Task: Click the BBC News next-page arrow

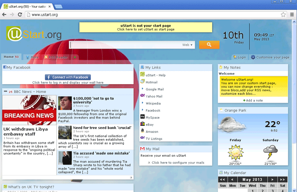Action: tap(131, 177)
